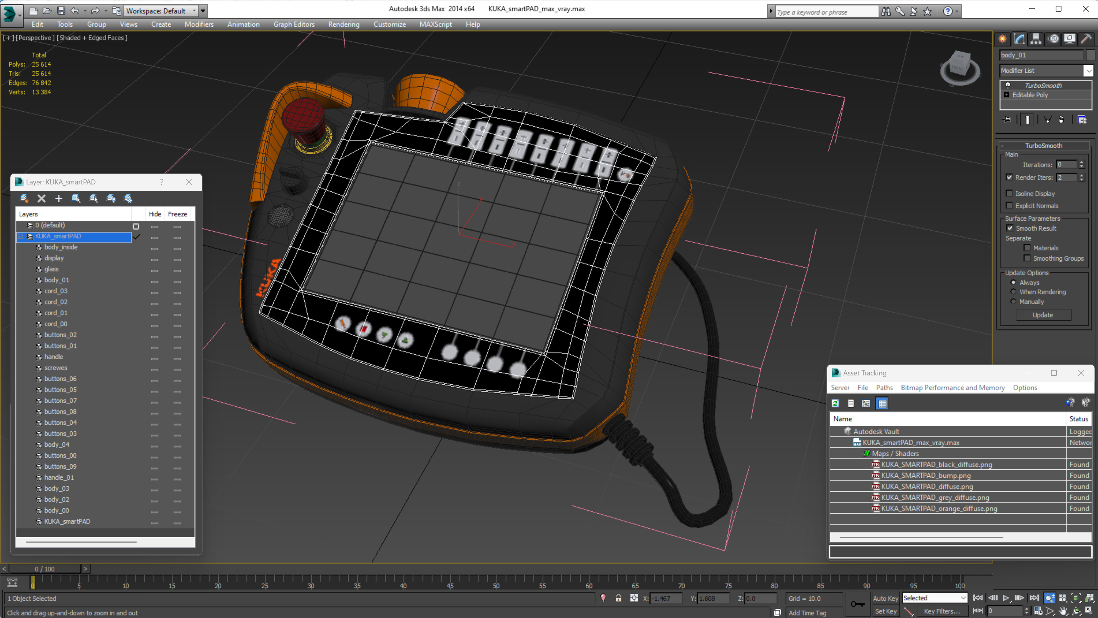Open the Create command panel tab
1098x618 pixels.
[x=1003, y=39]
